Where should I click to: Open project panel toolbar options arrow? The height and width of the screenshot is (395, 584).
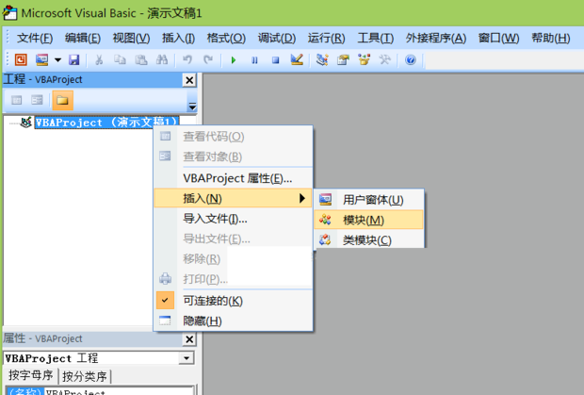coord(192,107)
